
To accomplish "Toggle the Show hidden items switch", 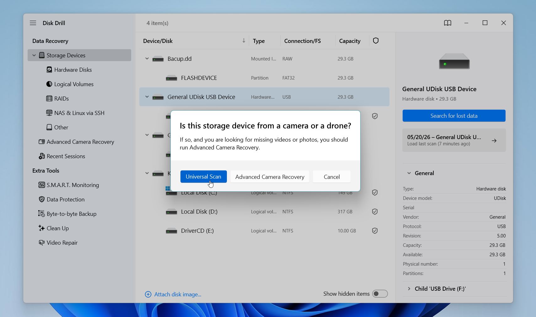I will (380, 294).
